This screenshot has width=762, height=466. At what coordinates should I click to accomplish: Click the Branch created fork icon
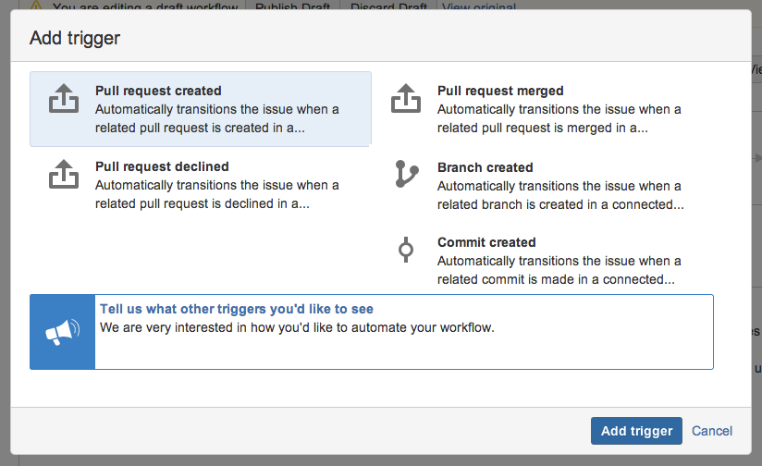406,174
